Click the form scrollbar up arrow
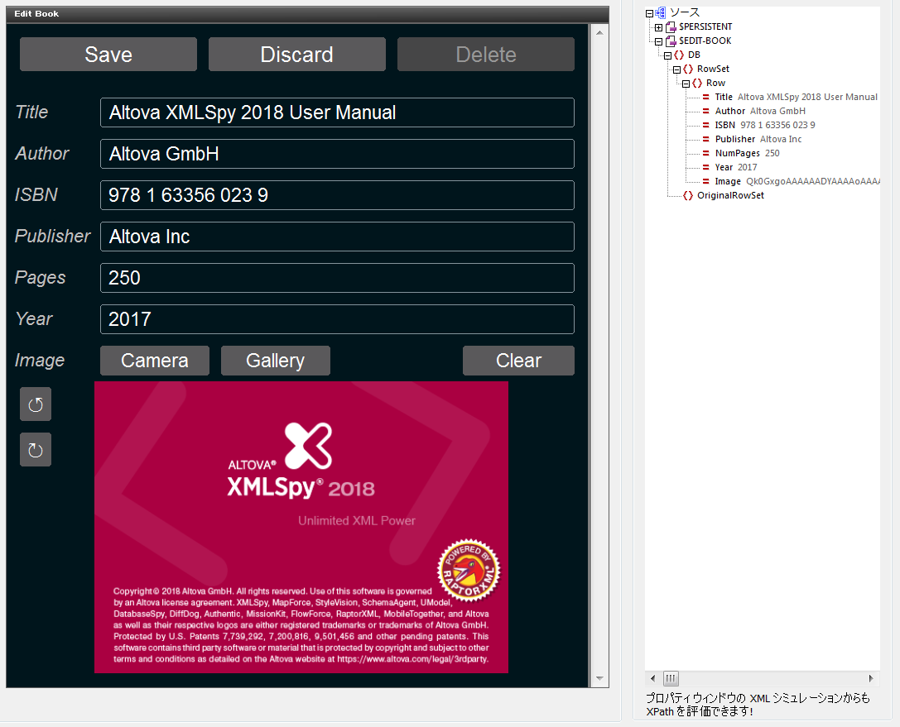The image size is (900, 727). tap(599, 33)
